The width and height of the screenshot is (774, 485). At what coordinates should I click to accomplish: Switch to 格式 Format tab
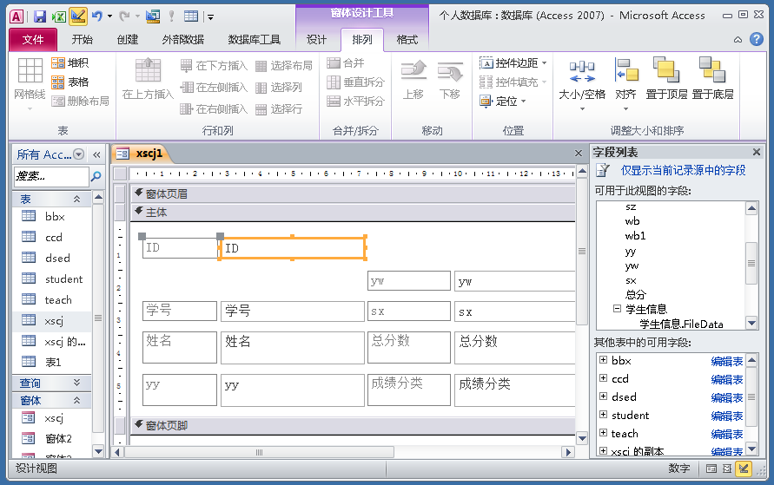(x=407, y=39)
